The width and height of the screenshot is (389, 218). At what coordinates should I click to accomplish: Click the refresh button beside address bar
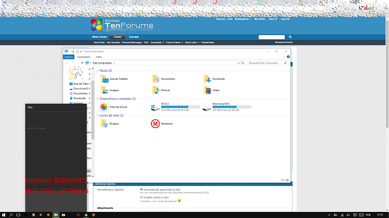click(x=243, y=63)
